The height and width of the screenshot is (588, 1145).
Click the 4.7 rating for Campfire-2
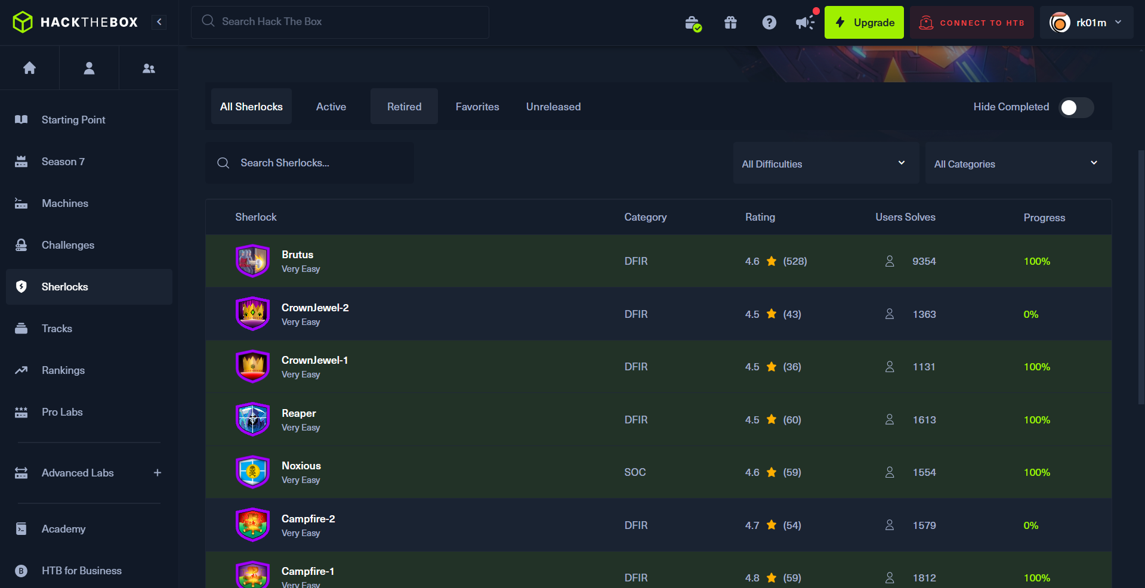(752, 525)
